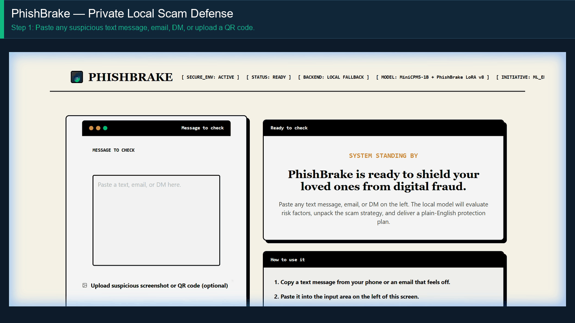Click the 'How to use it' panel header
The height and width of the screenshot is (323, 575).
coord(383,260)
